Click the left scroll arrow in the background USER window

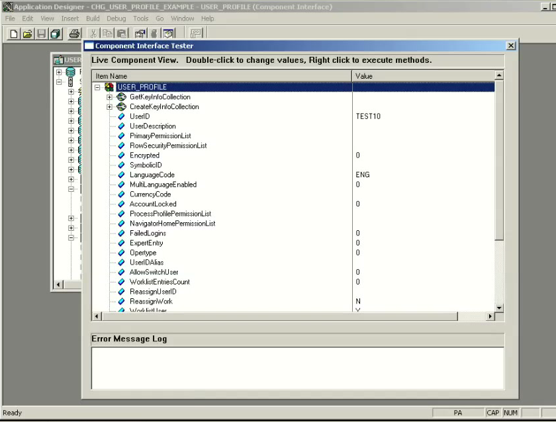coord(59,284)
